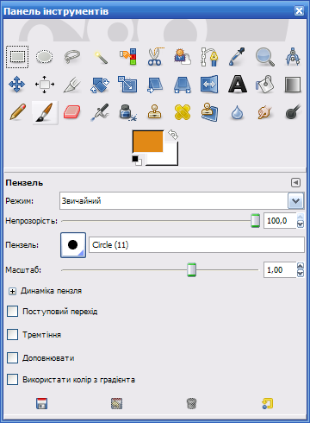Click the Circle (11) brush name field
The width and height of the screenshot is (310, 423).
pyautogui.click(x=196, y=245)
